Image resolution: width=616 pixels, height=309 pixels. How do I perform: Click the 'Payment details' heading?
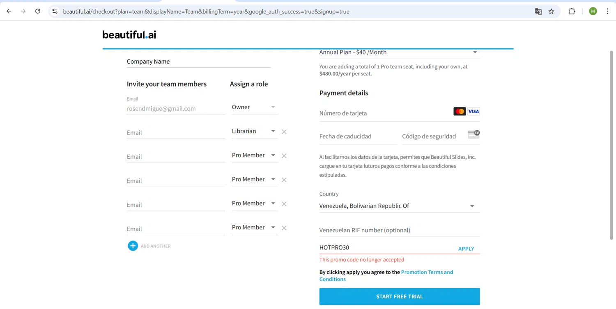pyautogui.click(x=344, y=93)
